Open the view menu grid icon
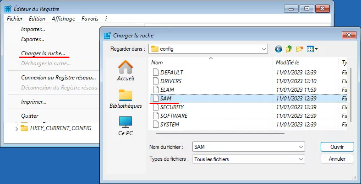Viewport: 361px width, 184px height. (x=312, y=49)
